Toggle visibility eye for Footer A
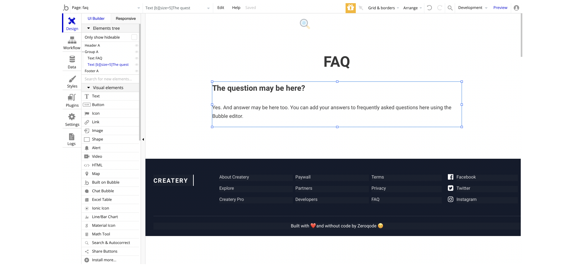This screenshot has height=267, width=585. click(x=136, y=71)
